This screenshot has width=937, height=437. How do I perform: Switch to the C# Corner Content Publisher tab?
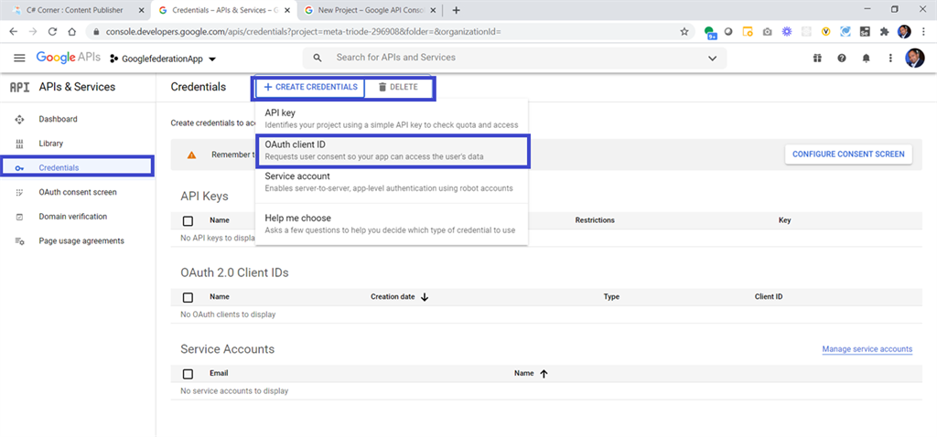coord(76,10)
